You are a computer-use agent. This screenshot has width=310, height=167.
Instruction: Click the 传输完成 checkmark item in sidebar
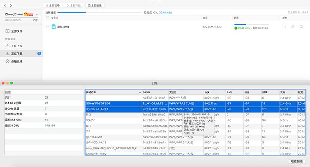tap(17, 61)
